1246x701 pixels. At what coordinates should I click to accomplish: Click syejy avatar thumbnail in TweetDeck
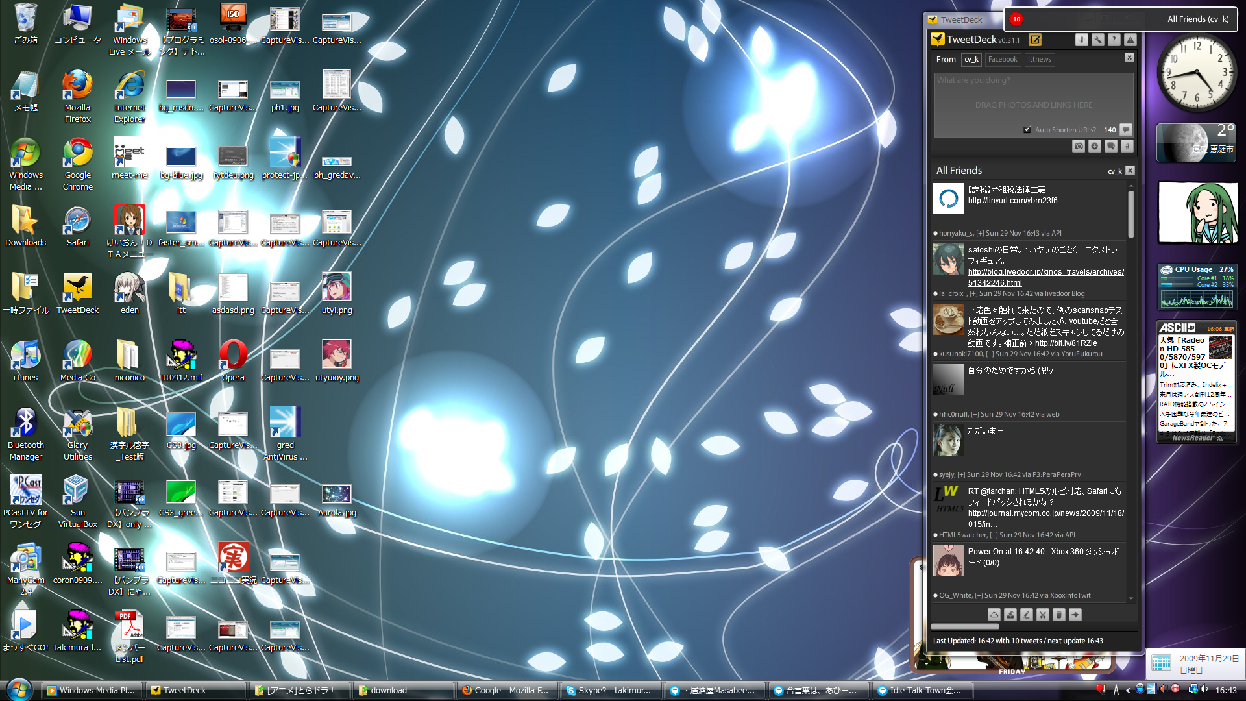tap(949, 440)
